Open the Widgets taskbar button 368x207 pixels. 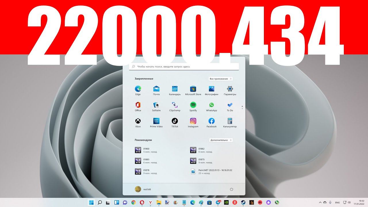[x=116, y=202]
